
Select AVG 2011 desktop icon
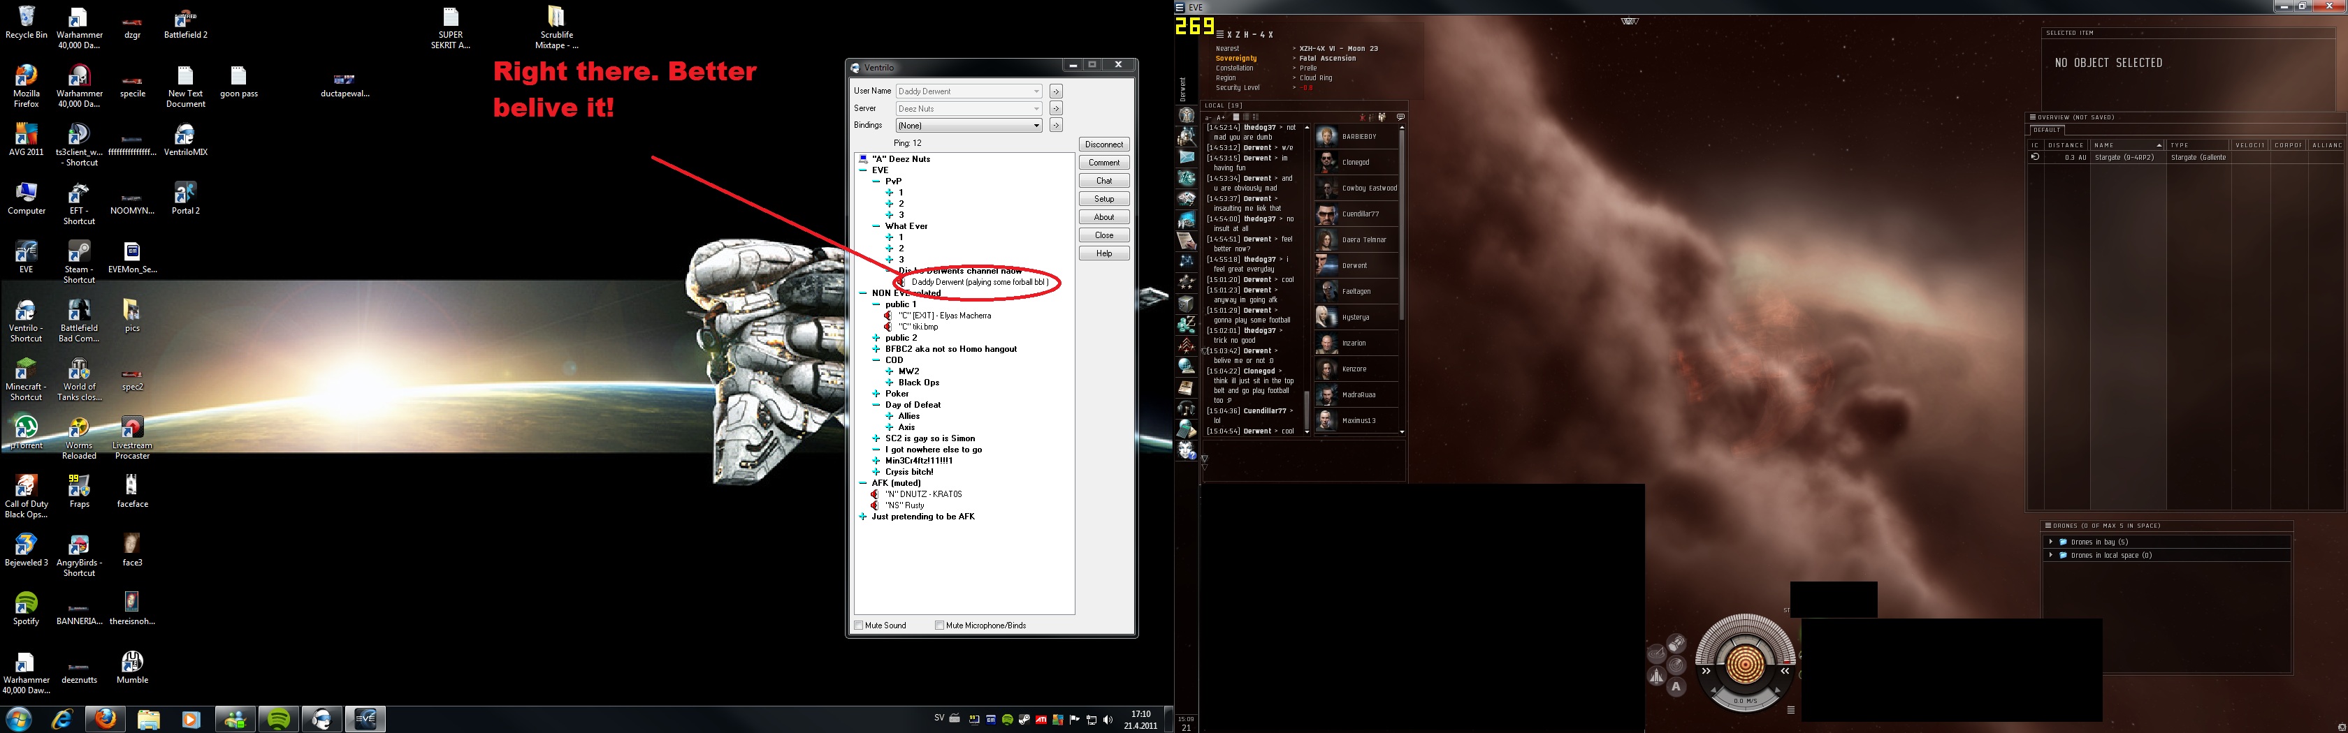click(27, 140)
